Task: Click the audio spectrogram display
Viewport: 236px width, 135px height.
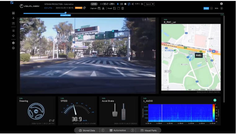Action: [180, 113]
